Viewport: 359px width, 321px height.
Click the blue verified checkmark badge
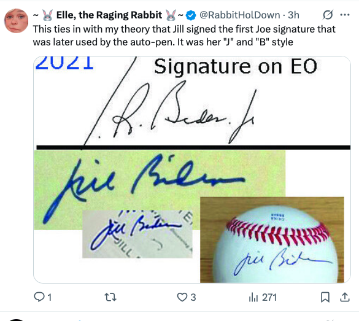pos(191,15)
